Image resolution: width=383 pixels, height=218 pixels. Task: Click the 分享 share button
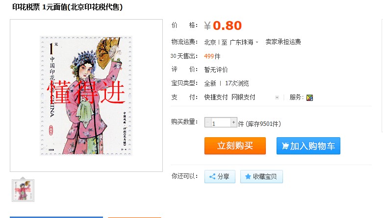point(220,176)
